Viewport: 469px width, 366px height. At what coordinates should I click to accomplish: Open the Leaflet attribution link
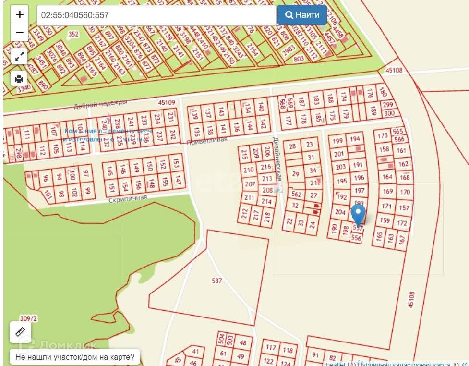[335, 364]
